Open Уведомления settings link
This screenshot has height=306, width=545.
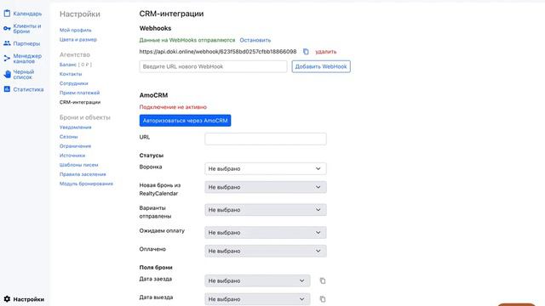(76, 127)
